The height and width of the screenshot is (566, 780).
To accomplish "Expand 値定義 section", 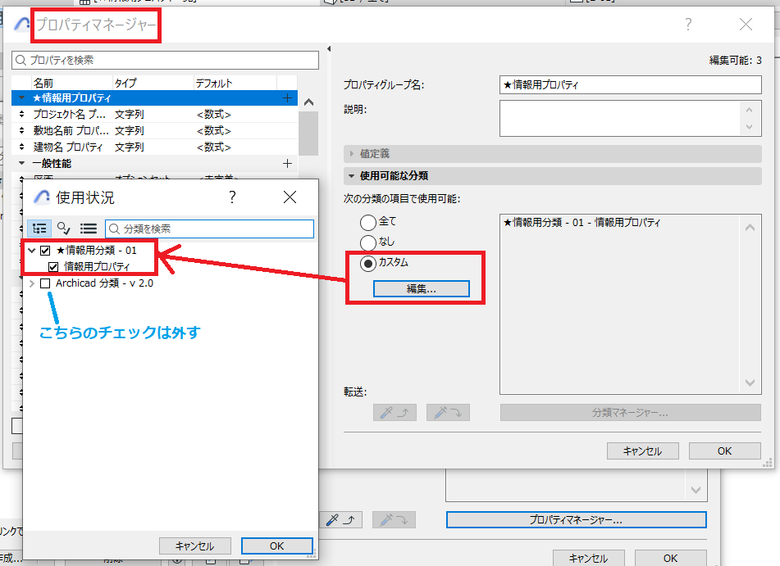I will point(352,153).
